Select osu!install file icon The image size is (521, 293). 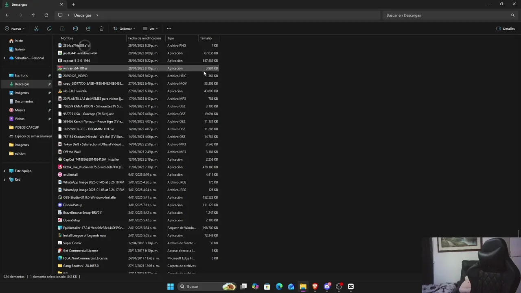coord(60,175)
